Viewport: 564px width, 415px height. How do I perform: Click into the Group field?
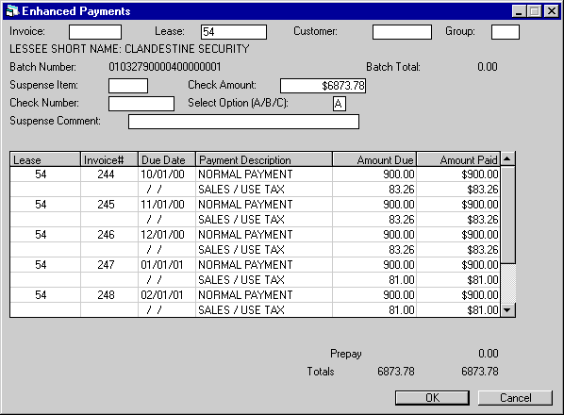(x=506, y=32)
